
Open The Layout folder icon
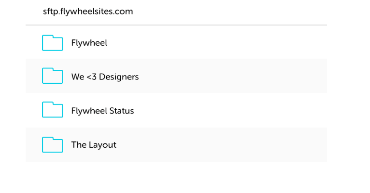click(52, 144)
